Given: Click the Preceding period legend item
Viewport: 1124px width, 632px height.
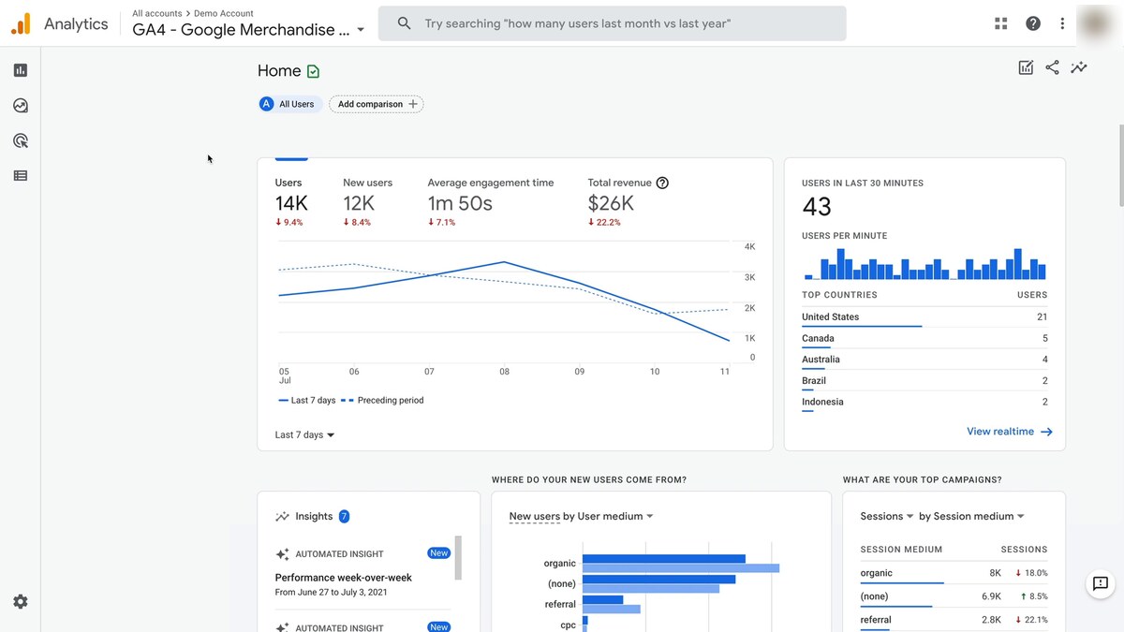Looking at the screenshot, I should coord(383,401).
